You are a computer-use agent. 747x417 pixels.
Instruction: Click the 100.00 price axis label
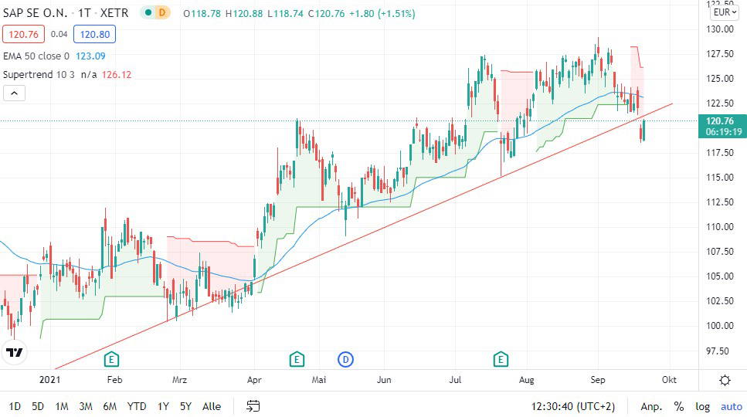click(x=720, y=326)
